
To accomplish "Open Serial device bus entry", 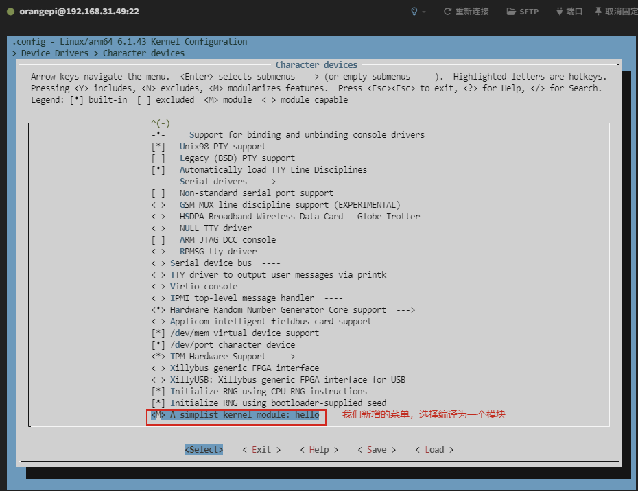I will 215,263.
